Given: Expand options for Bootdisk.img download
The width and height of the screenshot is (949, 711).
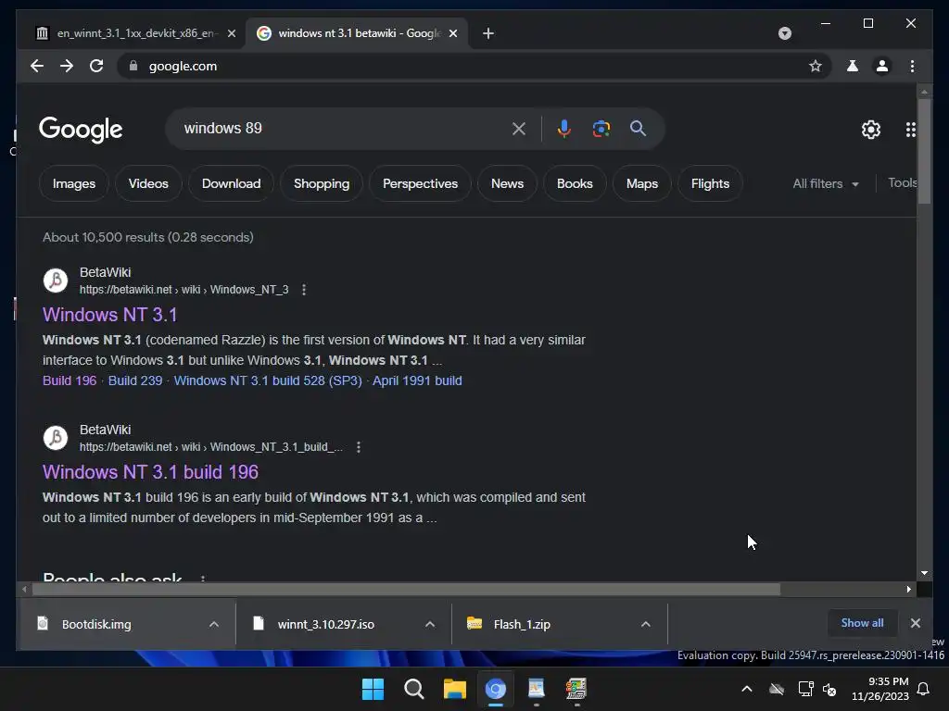Looking at the screenshot, I should click(214, 624).
